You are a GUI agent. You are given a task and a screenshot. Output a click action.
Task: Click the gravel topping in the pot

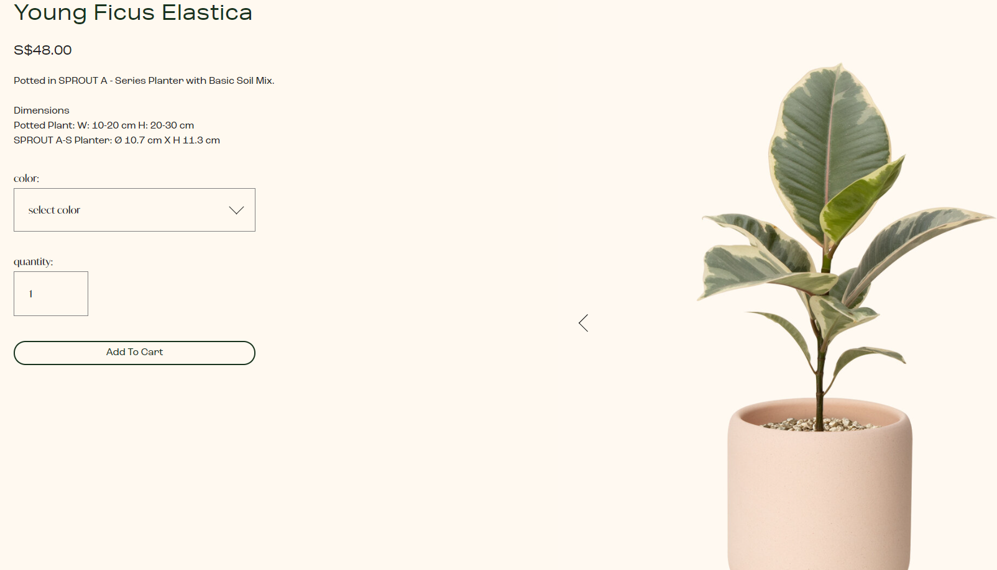tap(819, 425)
